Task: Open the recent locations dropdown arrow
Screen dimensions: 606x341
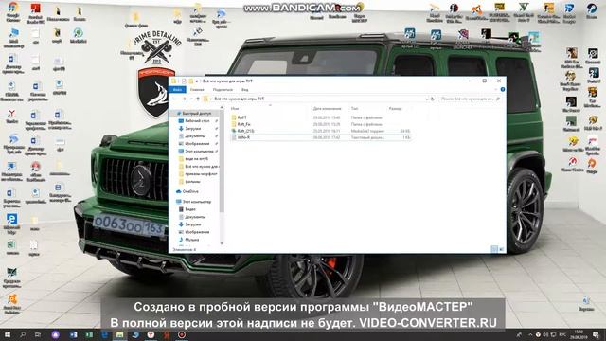Action: [x=191, y=99]
